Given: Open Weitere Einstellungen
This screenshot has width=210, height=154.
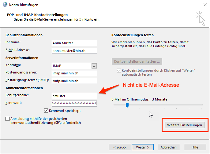Looking at the screenshot, I should click(x=184, y=125).
